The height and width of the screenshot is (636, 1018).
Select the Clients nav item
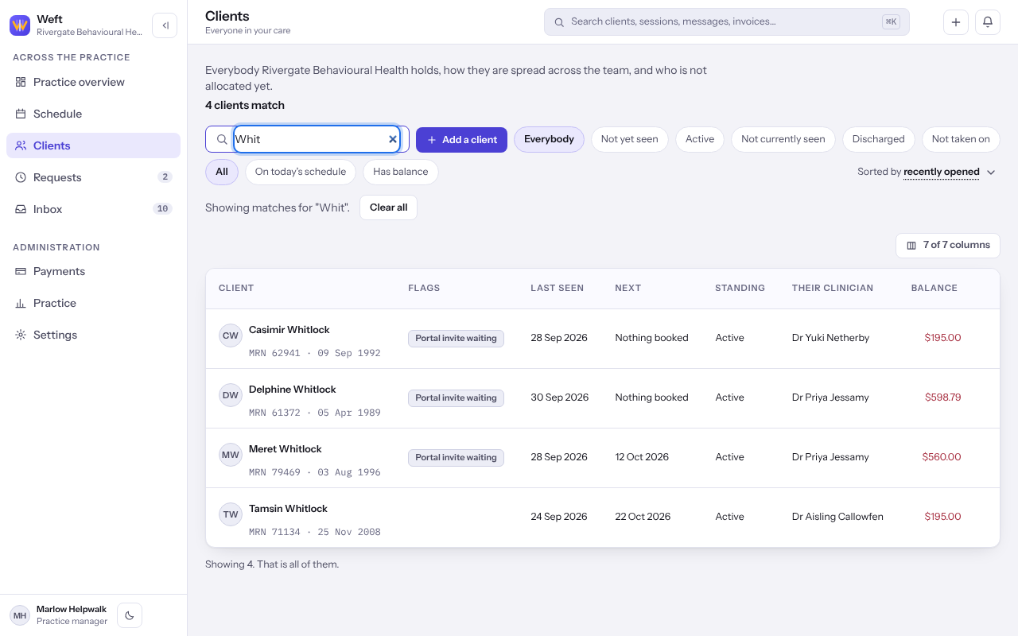pos(94,145)
